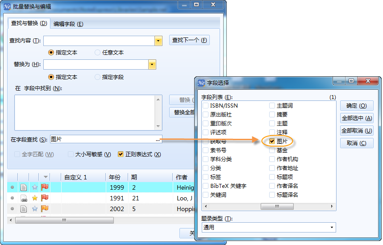Confirm with the 确定 button
This screenshot has width=383, height=245.
point(357,106)
